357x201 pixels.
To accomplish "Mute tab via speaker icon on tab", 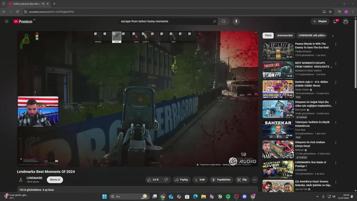I will click(x=43, y=4).
